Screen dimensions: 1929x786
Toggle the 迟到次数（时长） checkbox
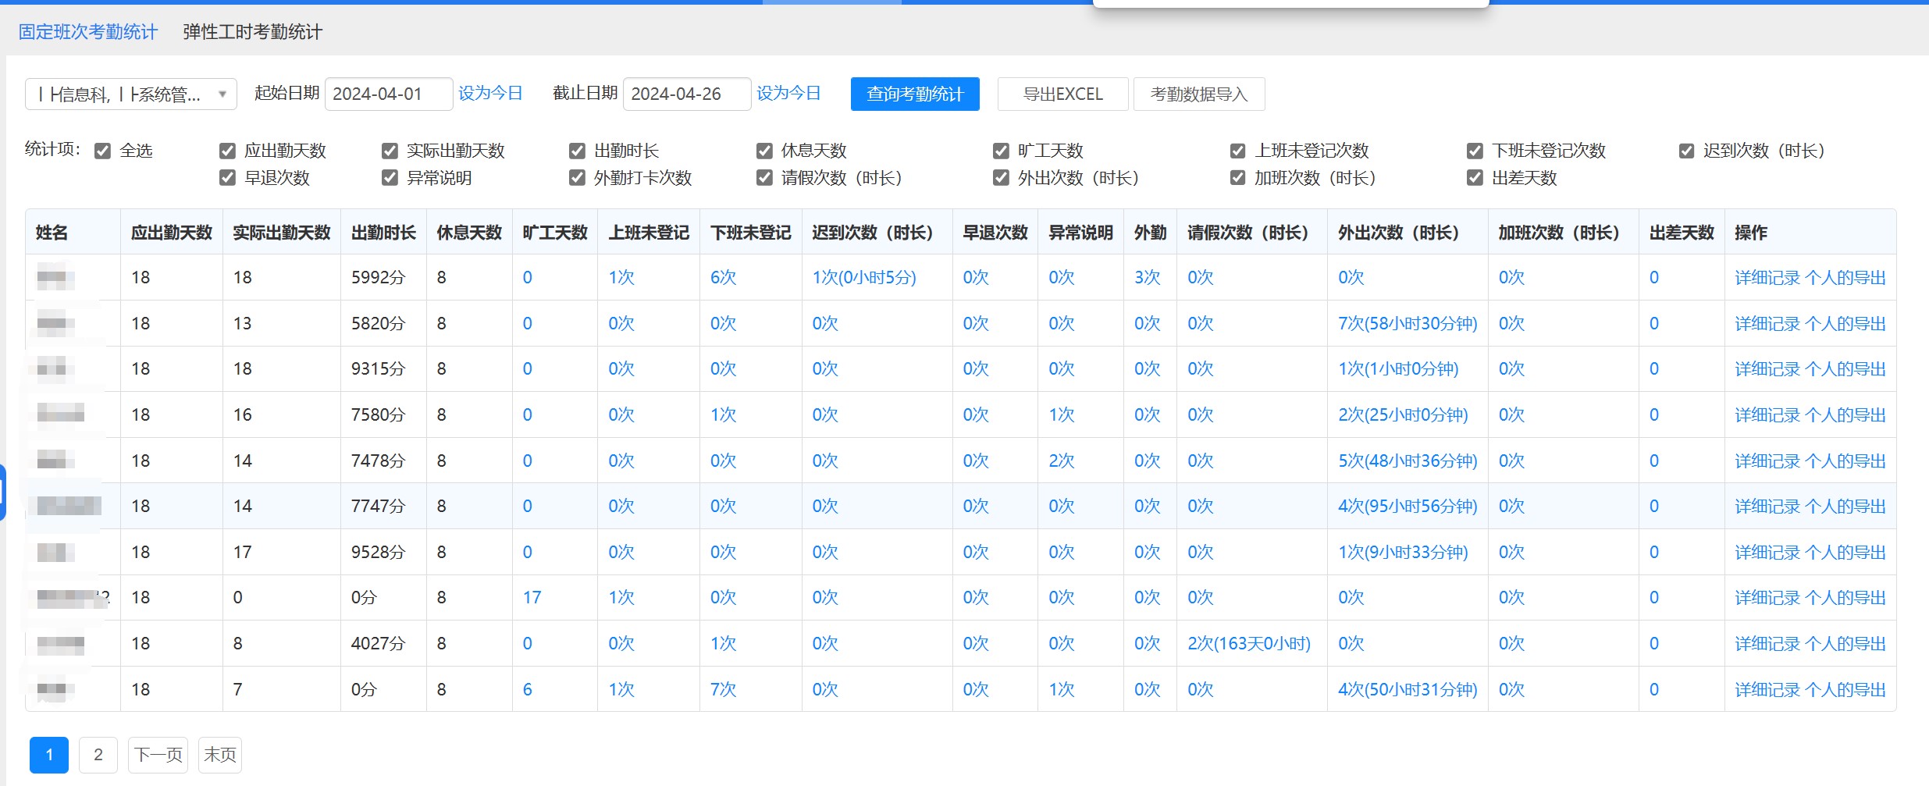[x=1686, y=151]
